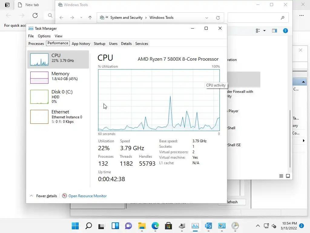Expand the address bar history dropdown
Image resolution: width=310 pixels, height=233 pixels.
[x=206, y=18]
